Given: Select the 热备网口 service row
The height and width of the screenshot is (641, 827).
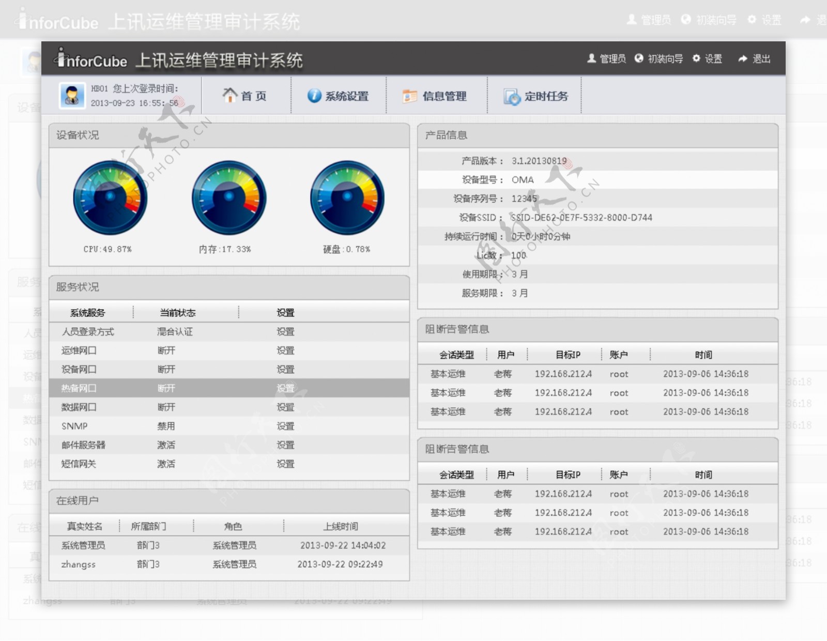Looking at the screenshot, I should [229, 388].
